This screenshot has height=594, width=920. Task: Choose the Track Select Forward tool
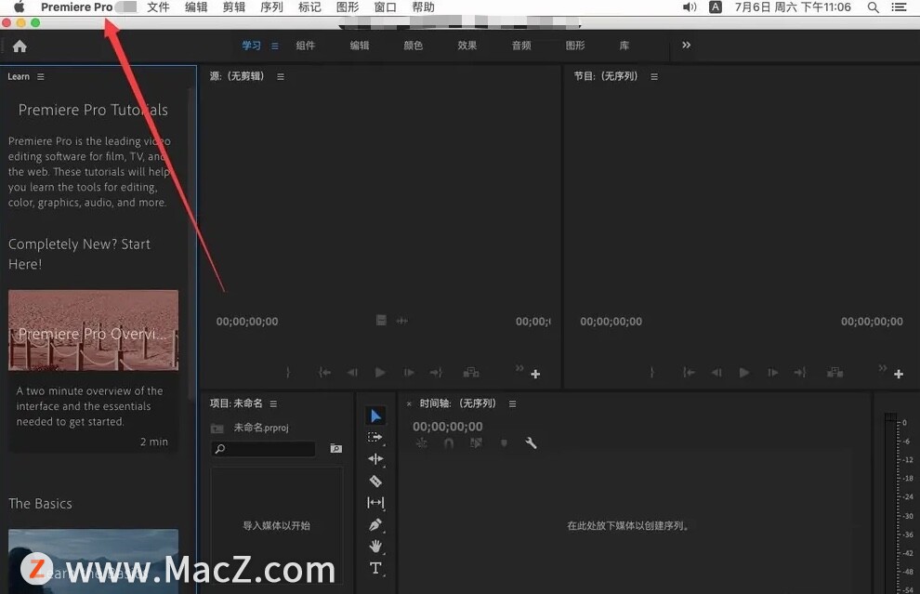pos(375,437)
